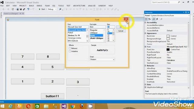Select Modern No. 20 in the Font list
Viewport: 194px width, 109px height.
(74, 35)
